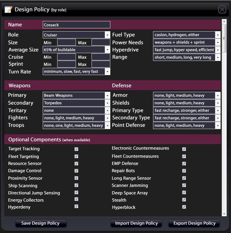Toggle the Scanner Jamming checkbox
231x233 pixels.
pos(184,185)
